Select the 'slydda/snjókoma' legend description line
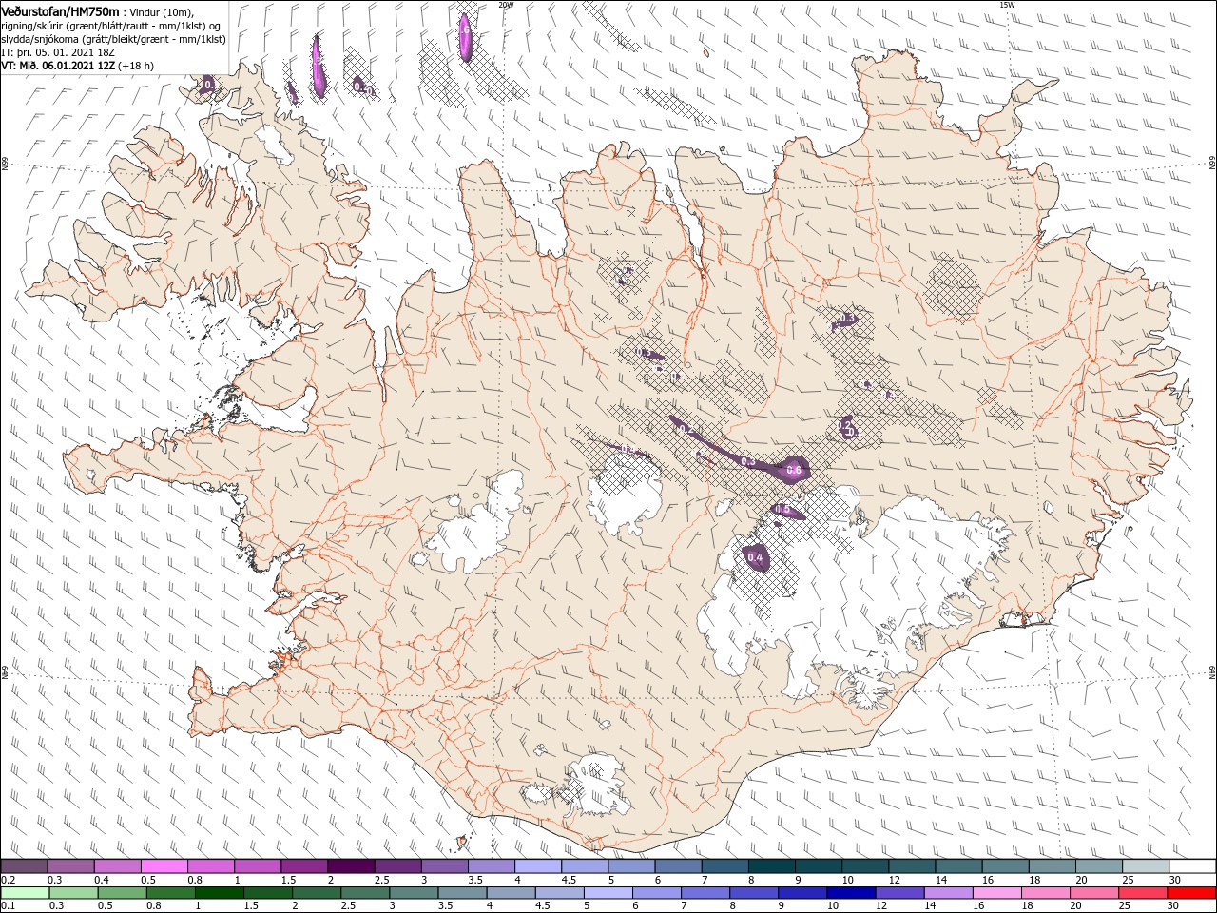Viewport: 1217px width, 913px height. coord(113,39)
